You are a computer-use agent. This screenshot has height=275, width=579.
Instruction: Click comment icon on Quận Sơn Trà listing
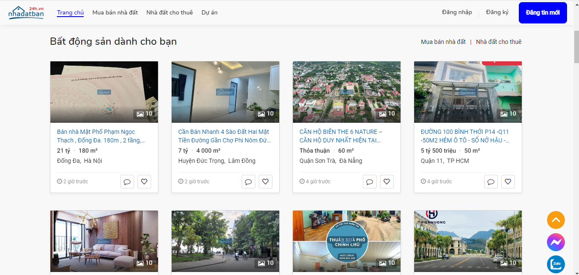[x=369, y=182]
